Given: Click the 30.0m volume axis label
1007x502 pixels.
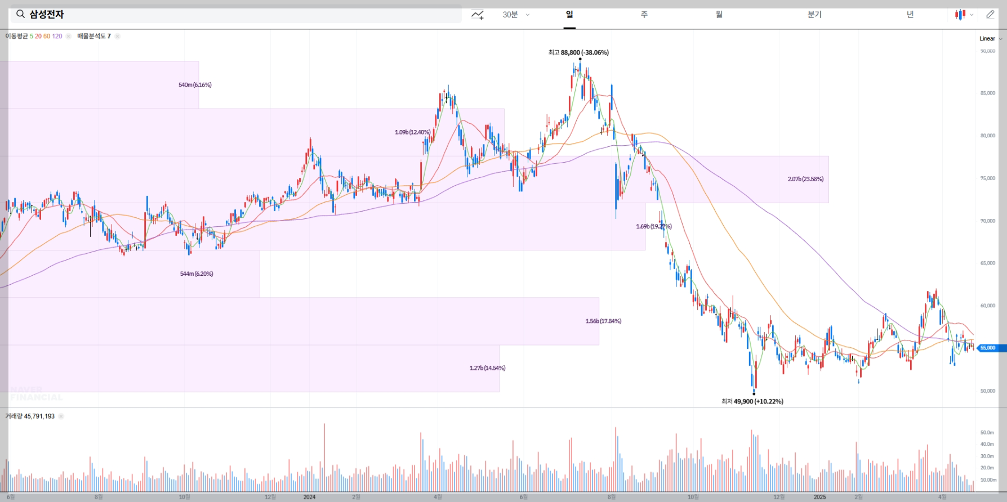Looking at the screenshot, I should [987, 456].
